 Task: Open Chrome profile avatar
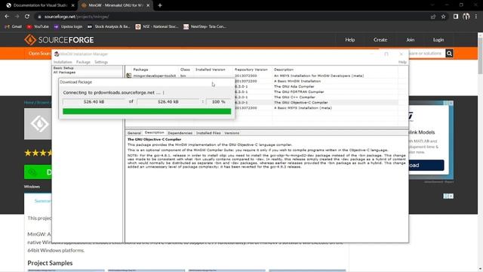(466, 17)
